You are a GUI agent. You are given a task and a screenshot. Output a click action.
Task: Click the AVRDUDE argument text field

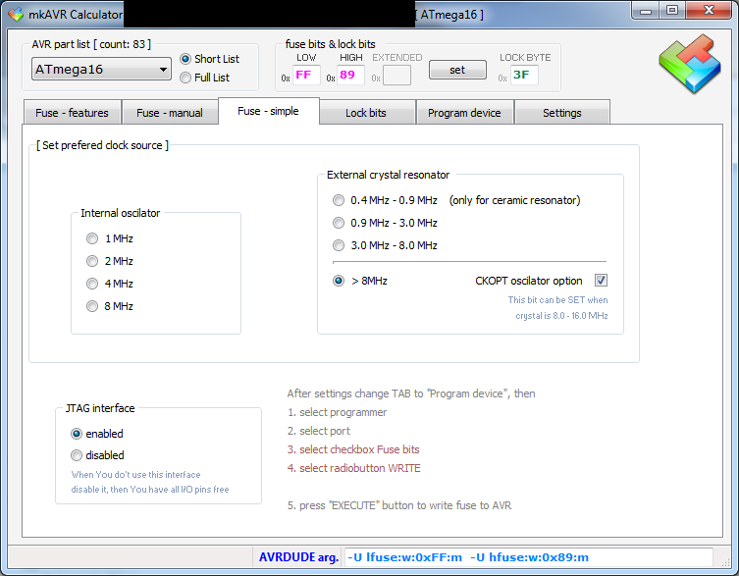coord(528,557)
